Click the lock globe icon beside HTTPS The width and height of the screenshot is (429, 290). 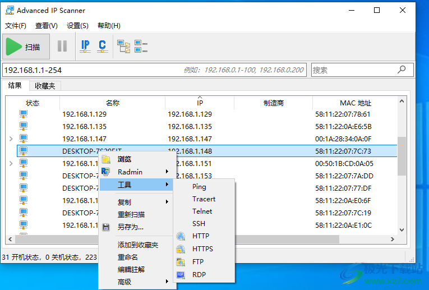pyautogui.click(x=181, y=249)
